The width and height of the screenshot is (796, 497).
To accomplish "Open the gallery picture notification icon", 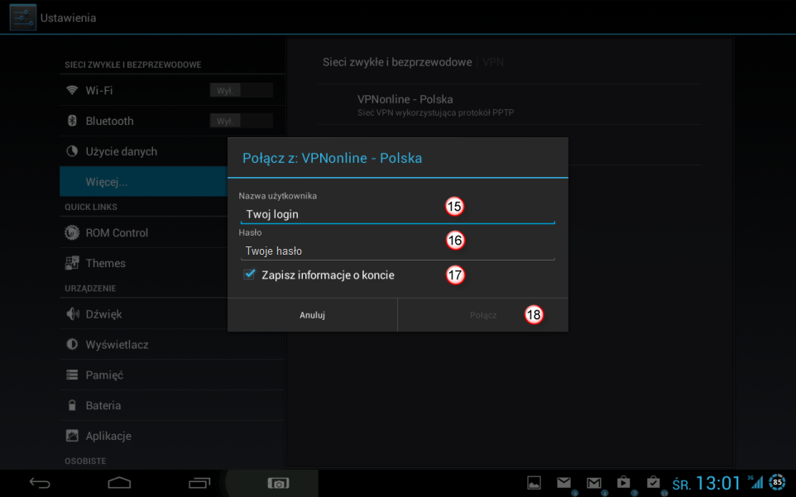I will (x=534, y=483).
